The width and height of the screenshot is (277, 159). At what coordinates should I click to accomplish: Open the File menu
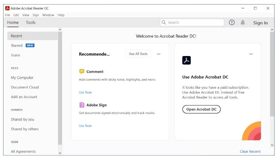[7, 15]
